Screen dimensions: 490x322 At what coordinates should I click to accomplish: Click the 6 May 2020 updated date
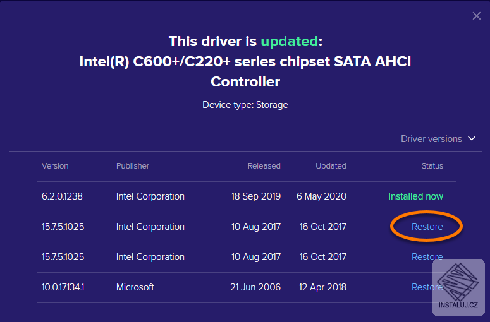[321, 196]
